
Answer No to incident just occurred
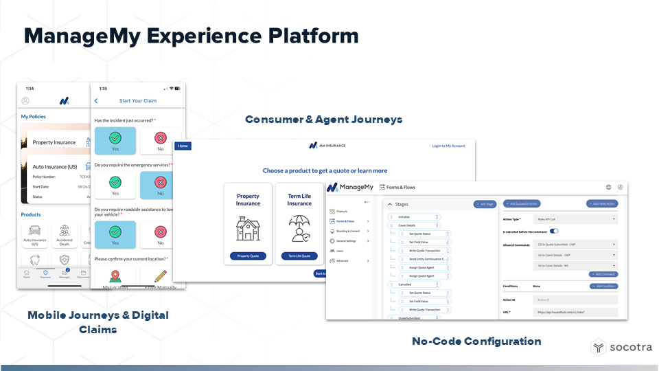pos(161,141)
